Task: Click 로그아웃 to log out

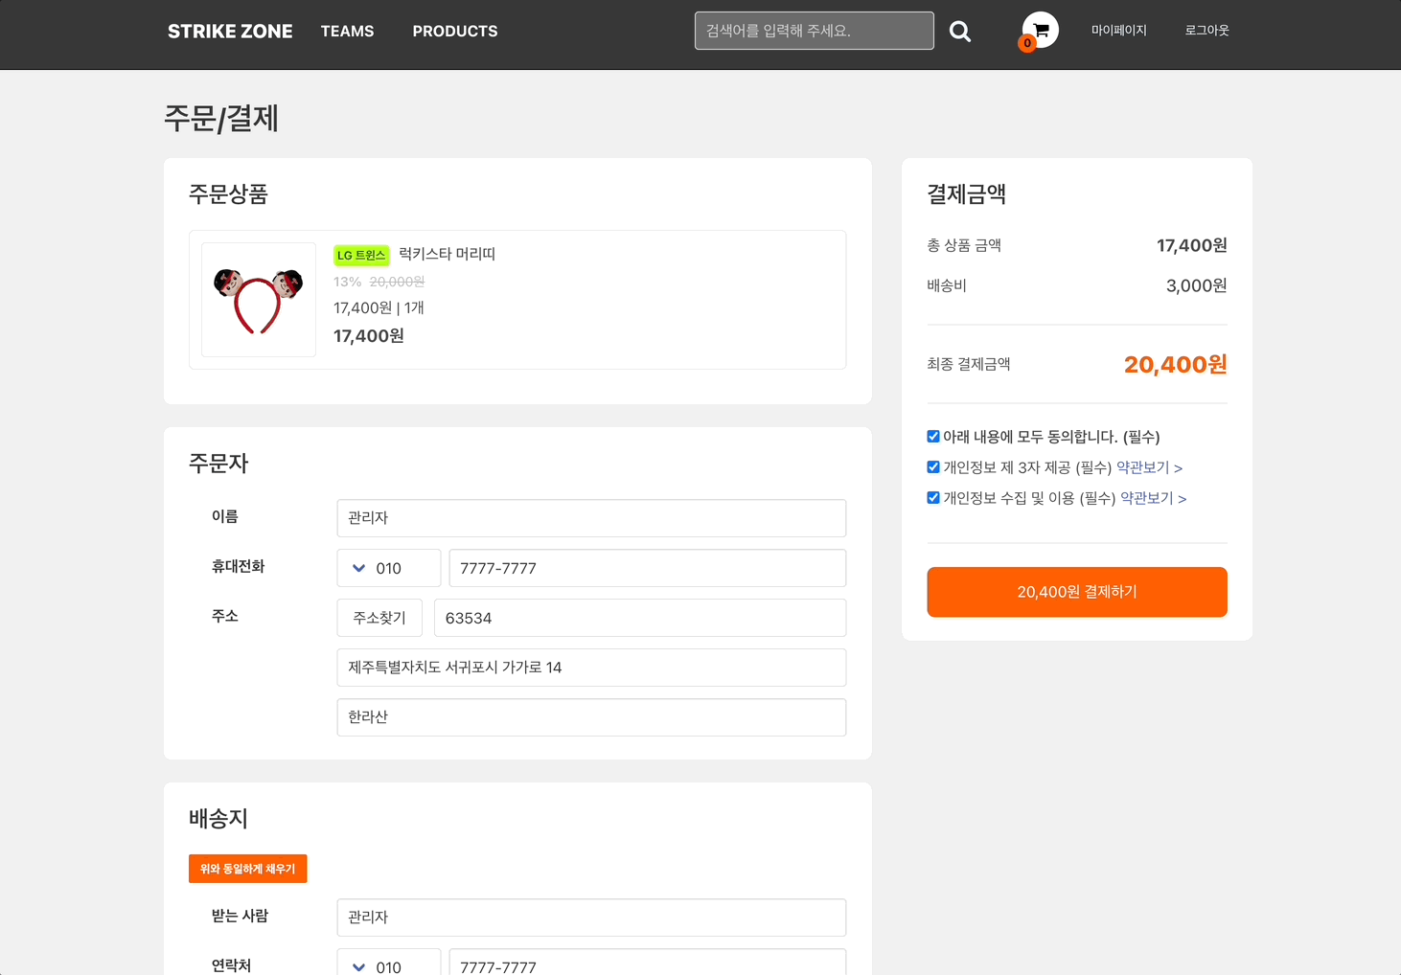Action: (1206, 31)
